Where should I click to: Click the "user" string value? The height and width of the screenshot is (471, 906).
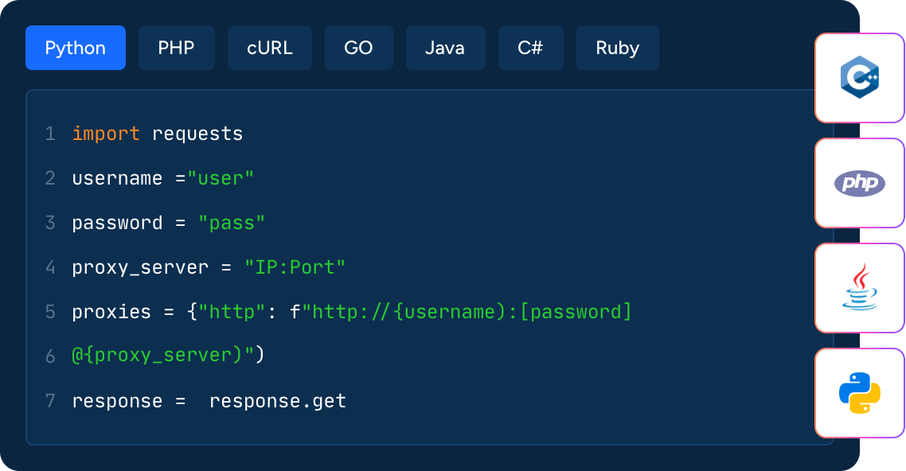tap(221, 178)
